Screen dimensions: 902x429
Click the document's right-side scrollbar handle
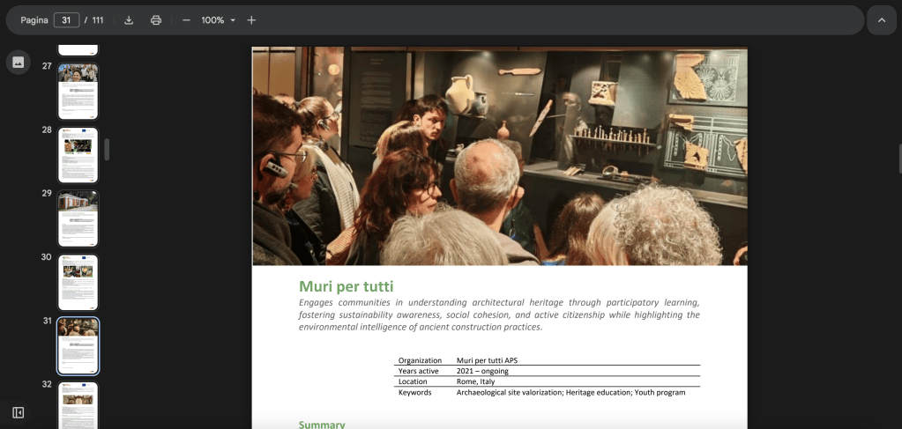(900, 159)
